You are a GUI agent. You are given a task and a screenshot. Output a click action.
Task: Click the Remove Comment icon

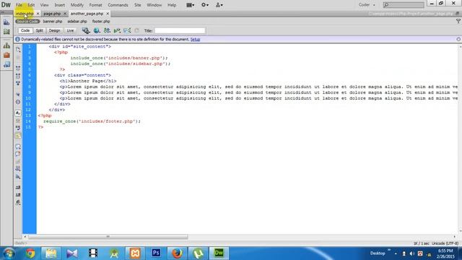coord(18,154)
